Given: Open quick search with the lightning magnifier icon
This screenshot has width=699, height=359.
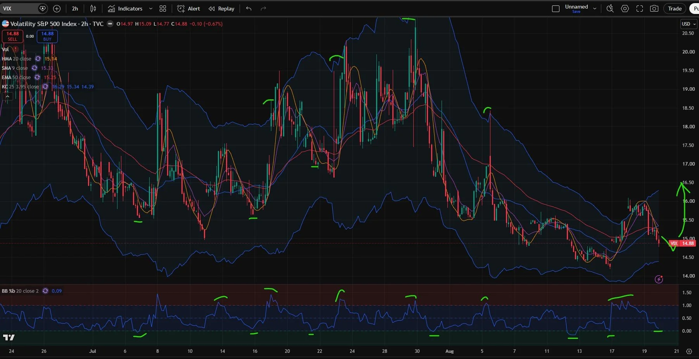Looking at the screenshot, I should (610, 9).
